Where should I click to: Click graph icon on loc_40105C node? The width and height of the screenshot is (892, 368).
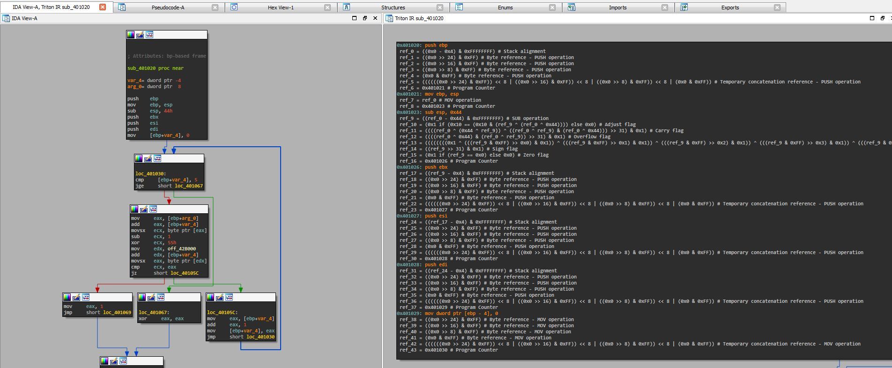click(x=229, y=297)
